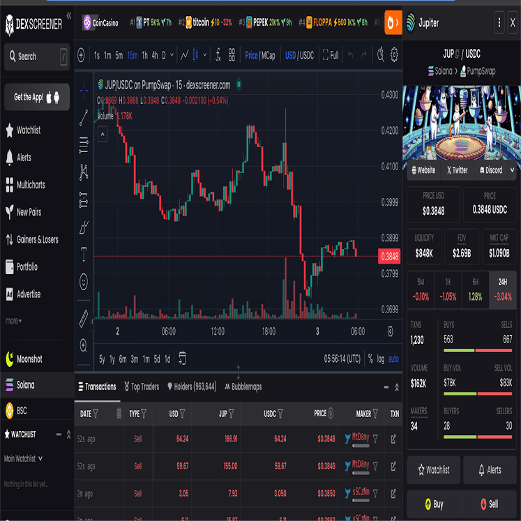Open the Jupiter Website link
The image size is (521, 521).
point(423,170)
